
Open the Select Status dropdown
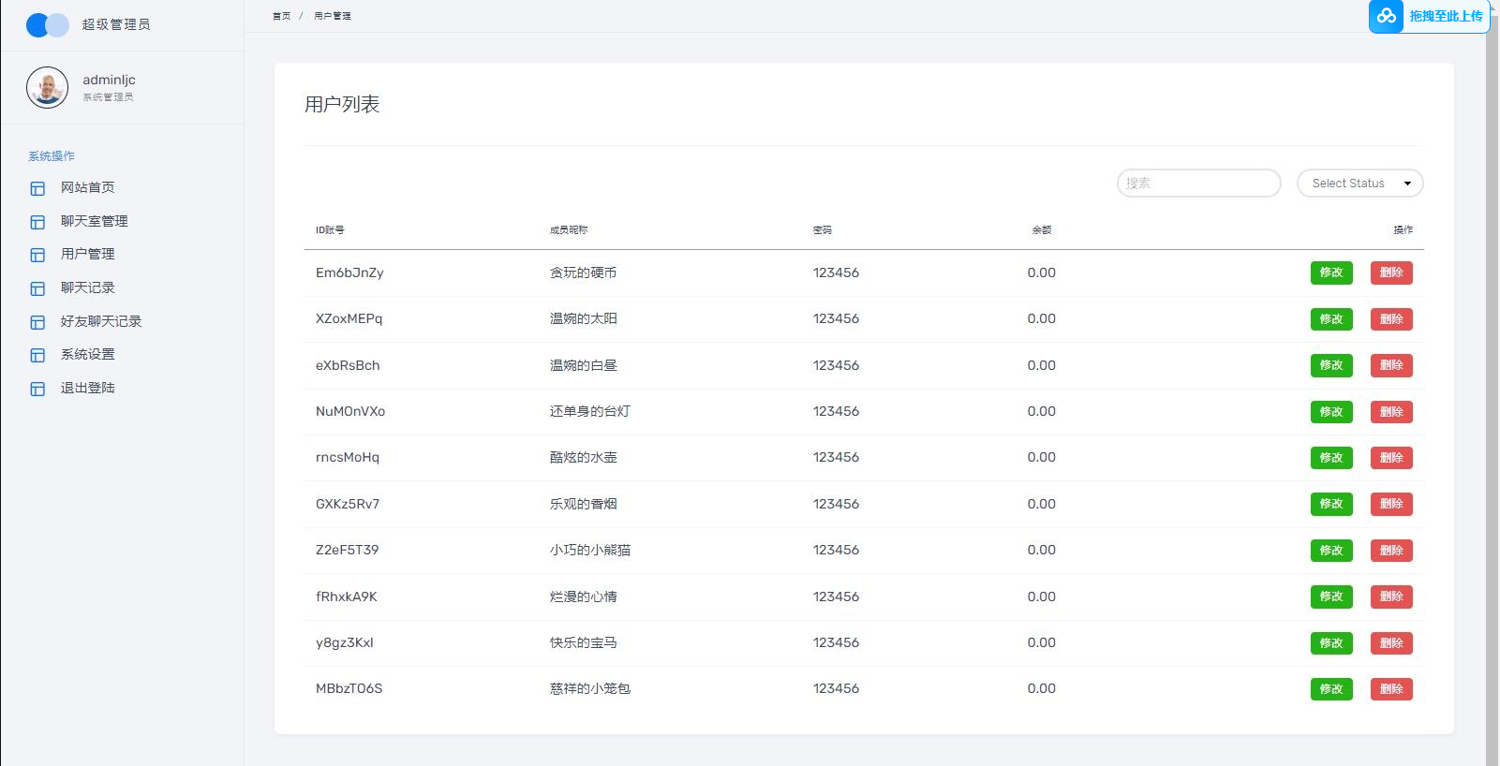[x=1359, y=184]
